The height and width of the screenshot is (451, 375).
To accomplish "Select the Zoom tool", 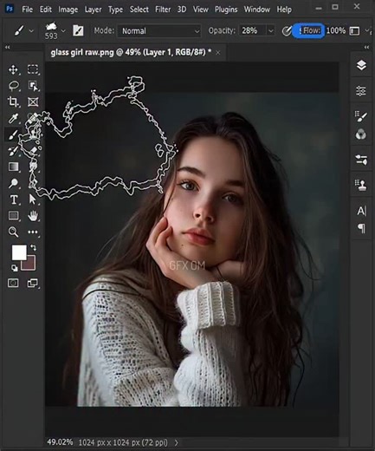I will tap(13, 232).
